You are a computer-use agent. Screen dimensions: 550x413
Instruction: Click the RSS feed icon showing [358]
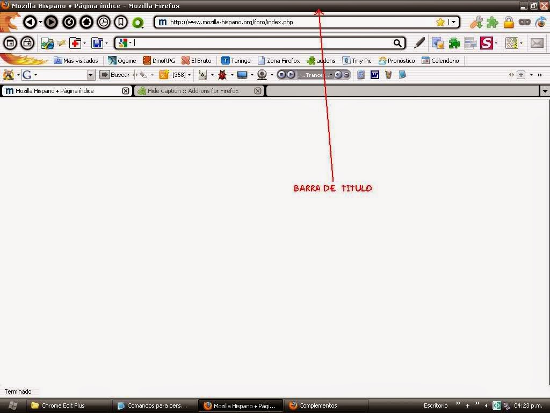[x=165, y=75]
